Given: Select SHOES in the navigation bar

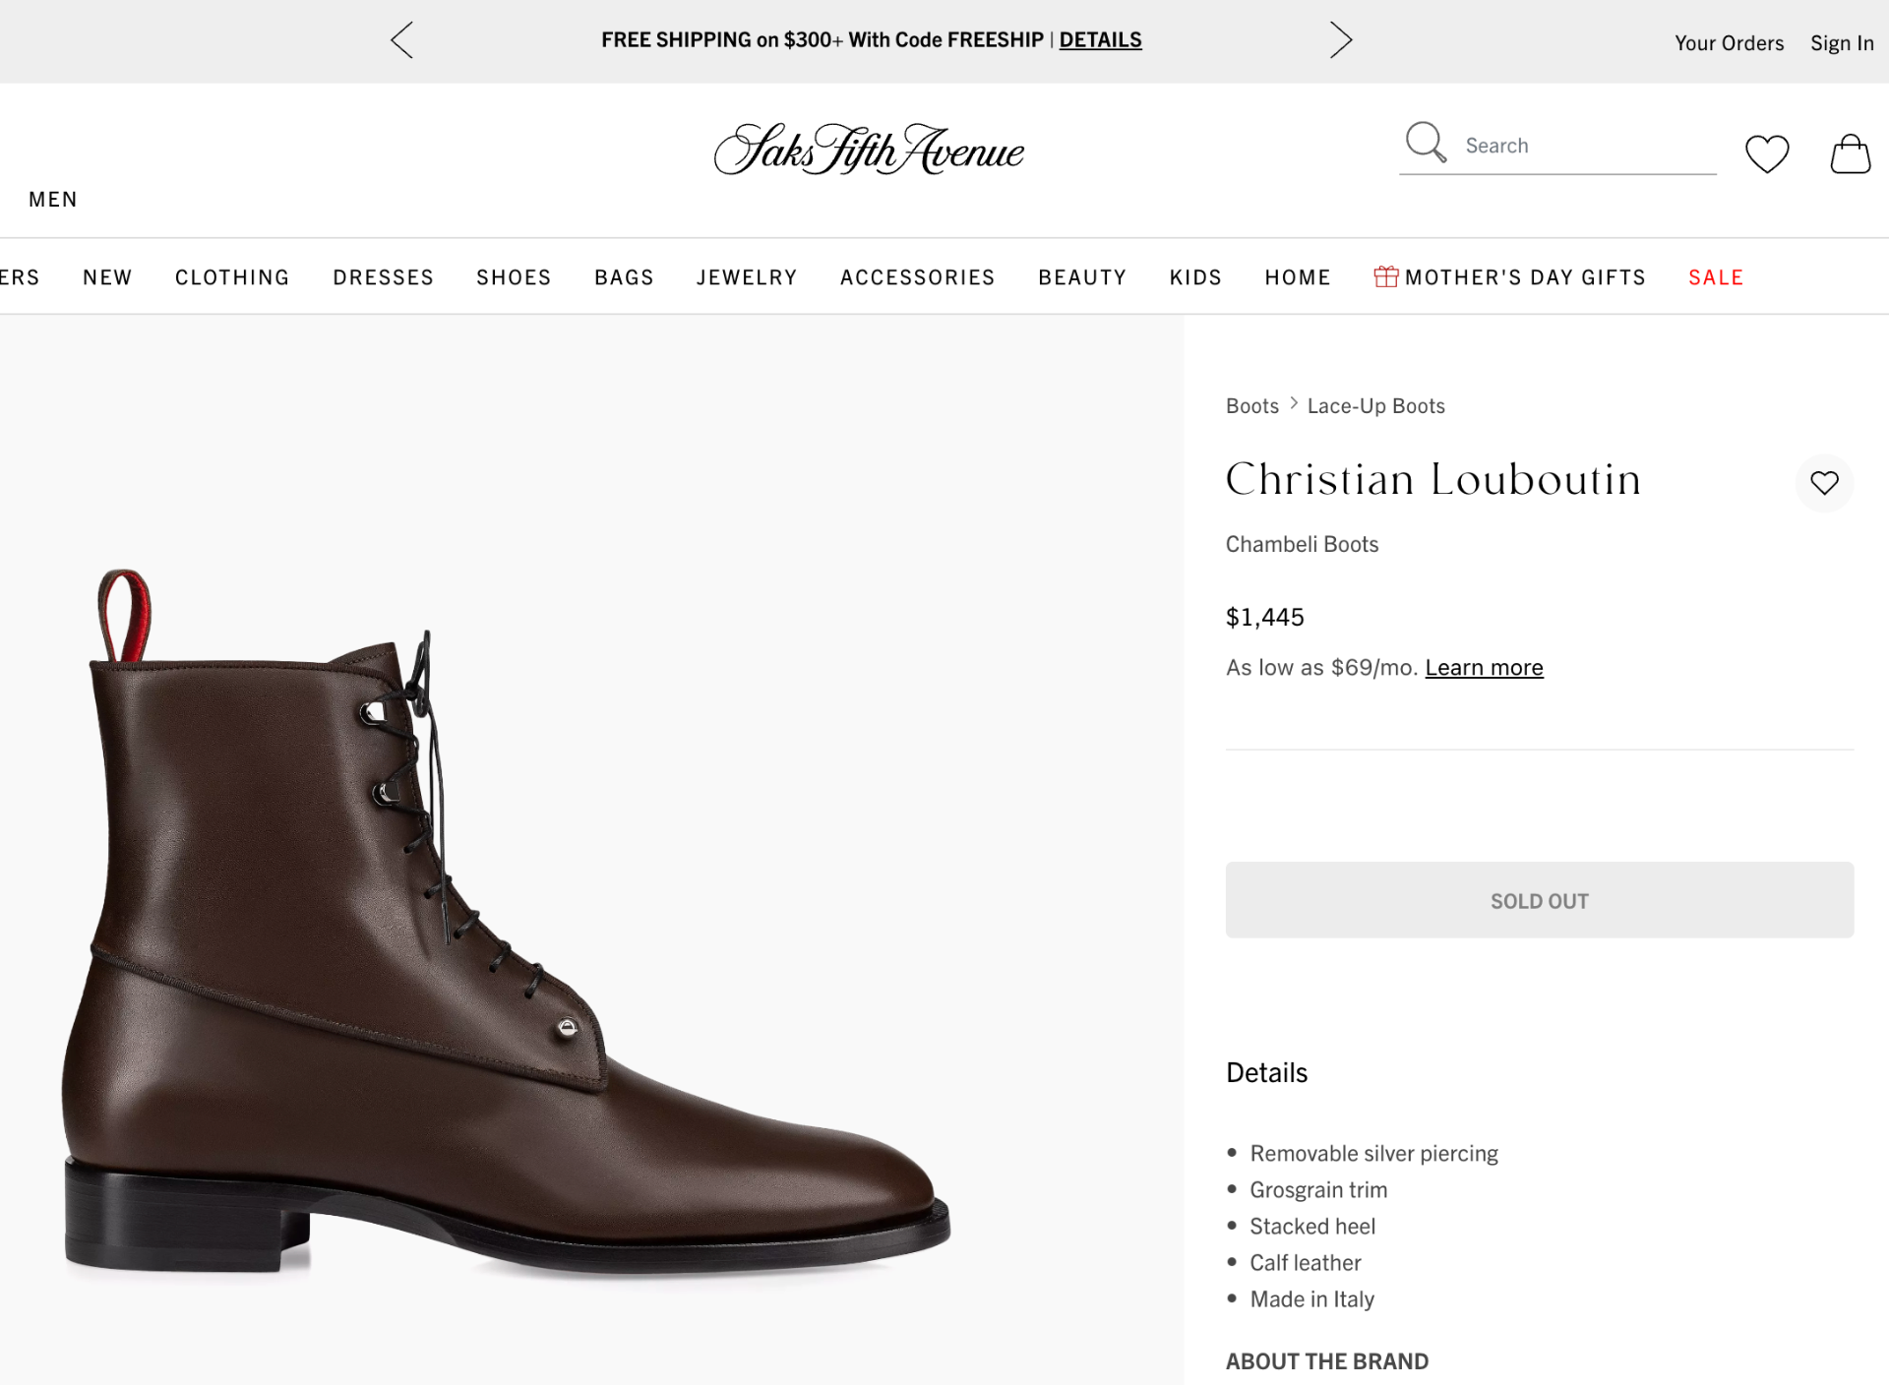Looking at the screenshot, I should click(513, 276).
